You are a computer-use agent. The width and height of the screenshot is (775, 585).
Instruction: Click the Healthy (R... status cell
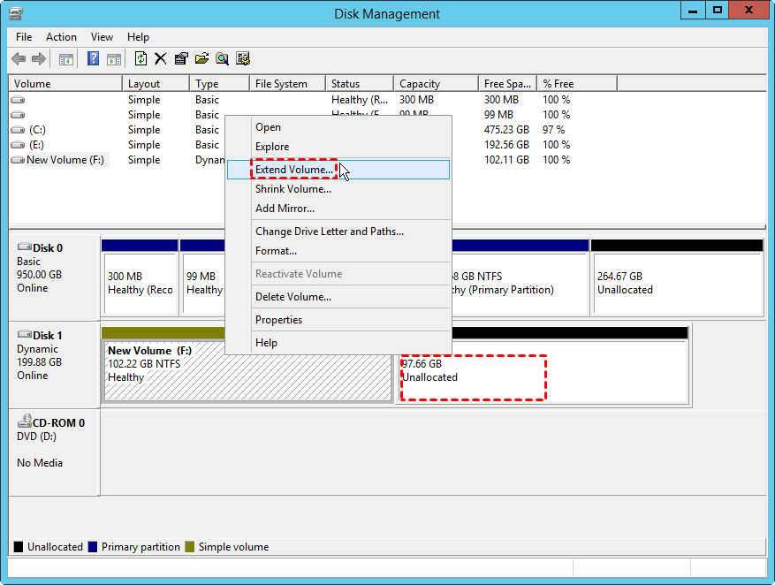click(x=360, y=100)
